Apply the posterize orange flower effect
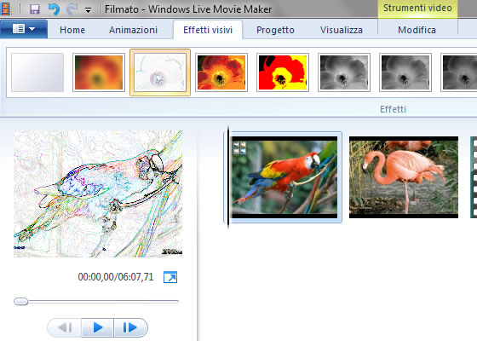The height and width of the screenshot is (341, 477). (x=221, y=72)
